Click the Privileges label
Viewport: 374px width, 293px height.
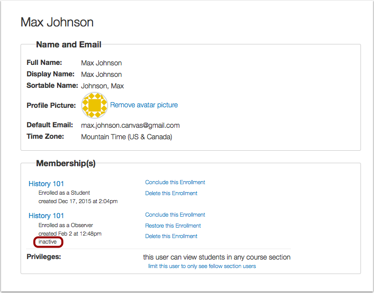44,257
